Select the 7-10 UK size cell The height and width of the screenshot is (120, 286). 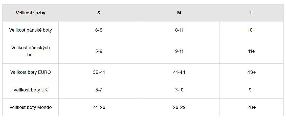coord(179,90)
